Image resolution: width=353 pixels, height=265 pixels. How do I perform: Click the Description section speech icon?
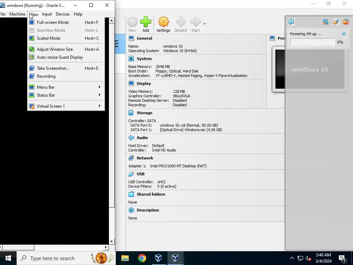tap(131, 210)
